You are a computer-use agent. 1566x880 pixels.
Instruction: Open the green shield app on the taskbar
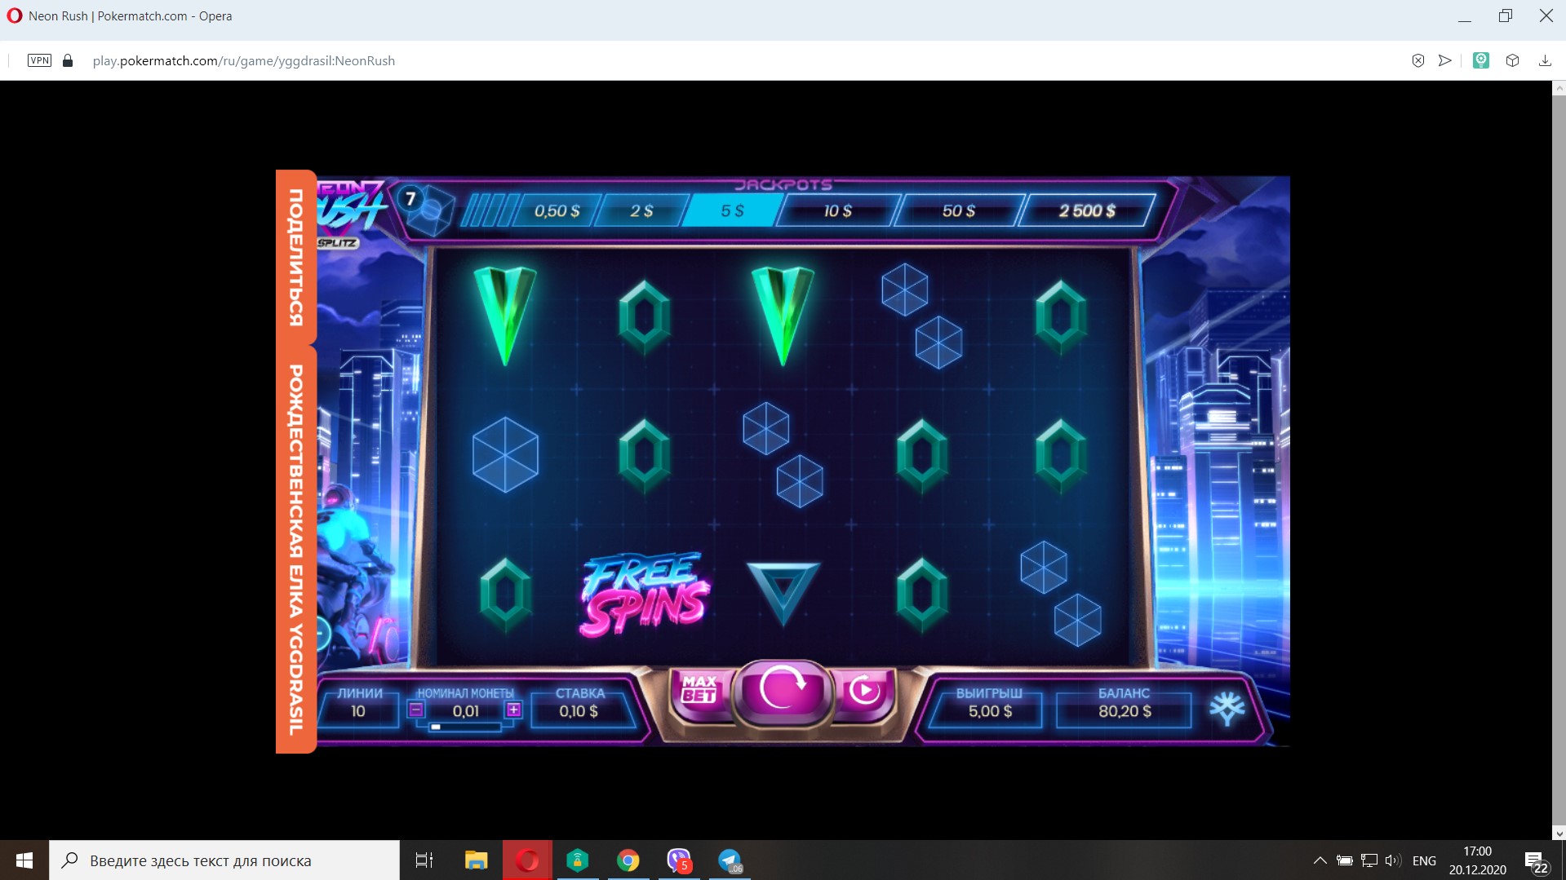pos(578,860)
